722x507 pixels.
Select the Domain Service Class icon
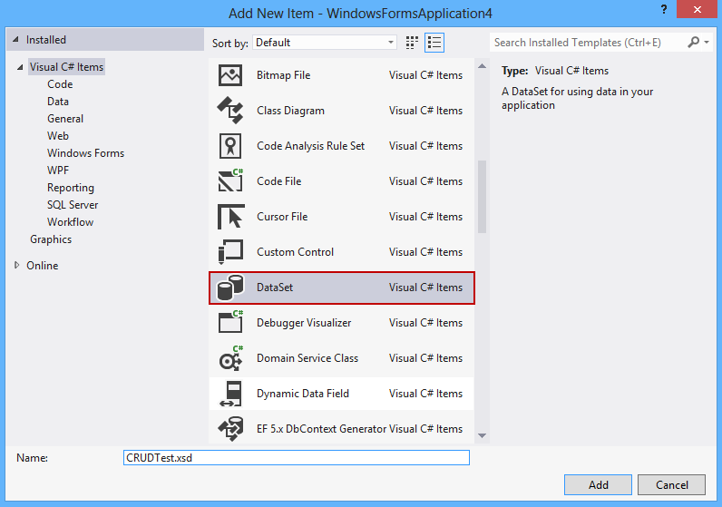pyautogui.click(x=230, y=358)
